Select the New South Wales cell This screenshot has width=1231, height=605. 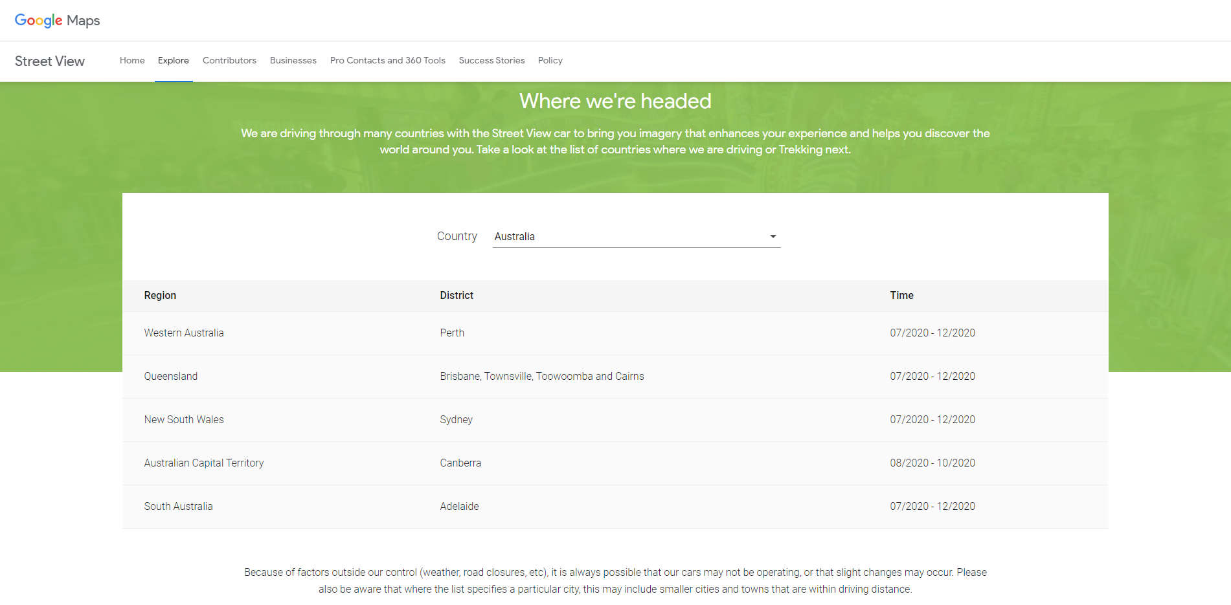[184, 419]
